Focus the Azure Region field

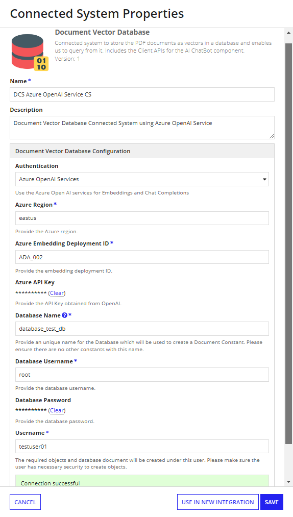pyautogui.click(x=142, y=218)
